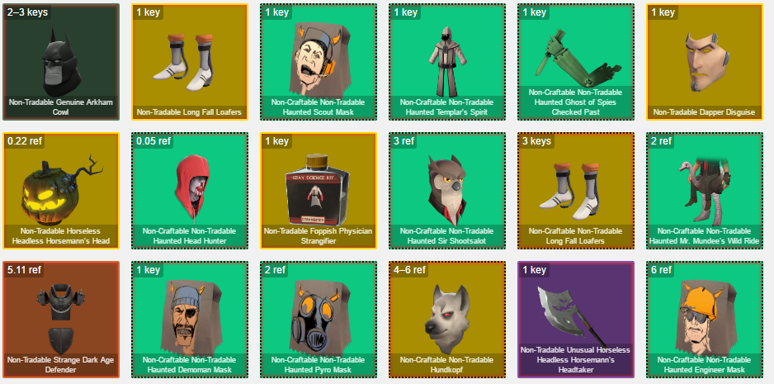Click the Haunted Scout Mask item
Viewport: 774px width, 384px height.
pos(319,62)
